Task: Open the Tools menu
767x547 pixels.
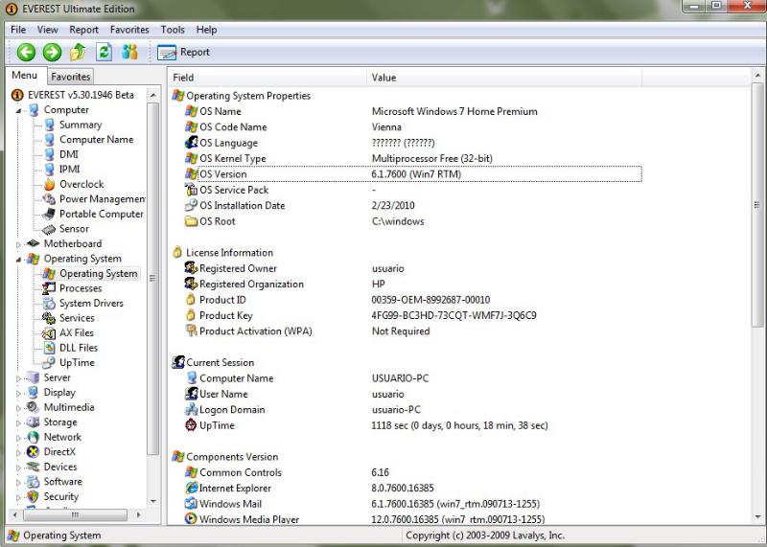Action: pyautogui.click(x=173, y=30)
